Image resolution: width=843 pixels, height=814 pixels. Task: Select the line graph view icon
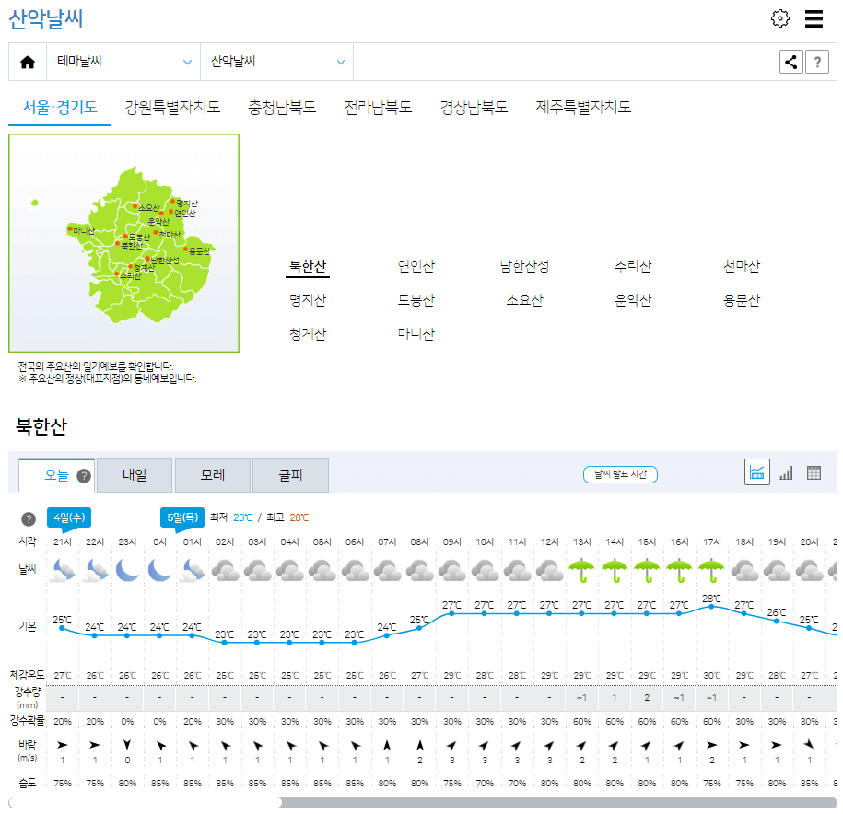(756, 471)
